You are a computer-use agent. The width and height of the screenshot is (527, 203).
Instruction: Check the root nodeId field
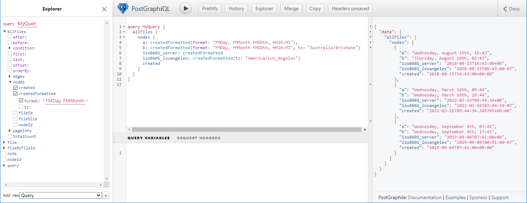pyautogui.click(x=4, y=159)
